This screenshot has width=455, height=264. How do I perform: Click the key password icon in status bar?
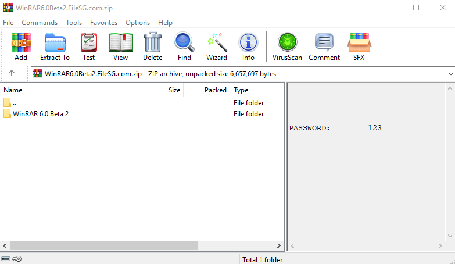click(17, 259)
